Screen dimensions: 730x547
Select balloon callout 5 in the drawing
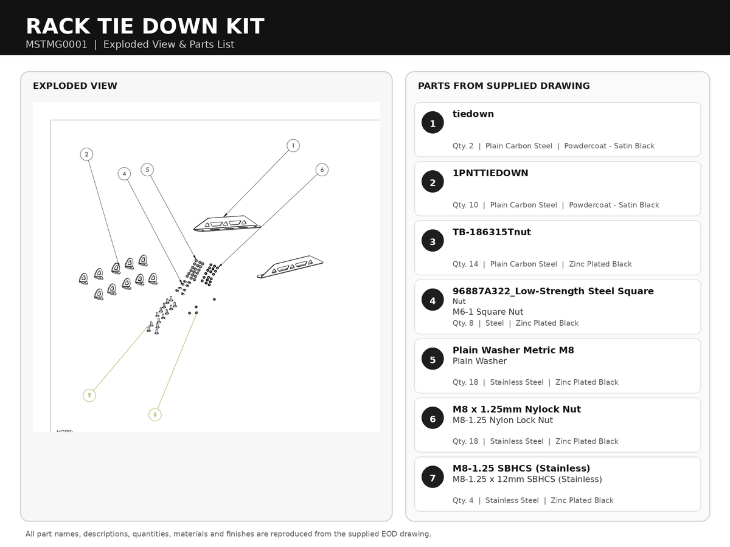pyautogui.click(x=147, y=170)
